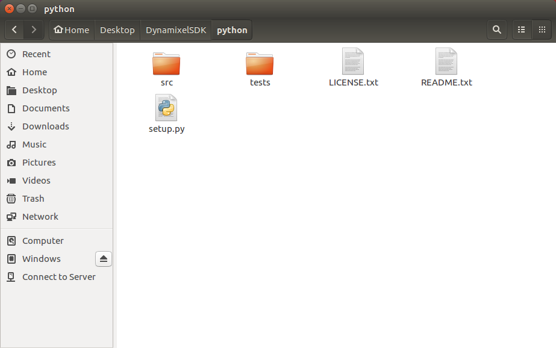This screenshot has height=348, width=556.
Task: Select the src folder icon
Action: coord(166,63)
